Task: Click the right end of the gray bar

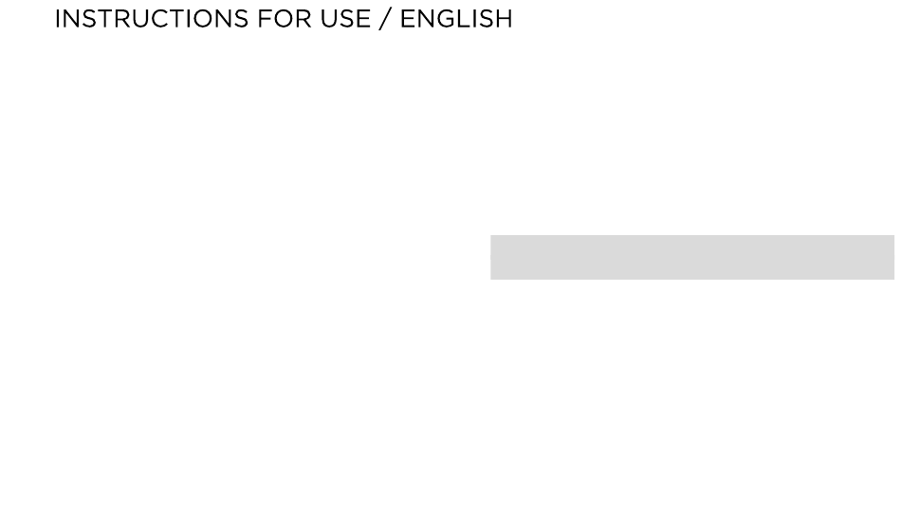Action: pyautogui.click(x=892, y=257)
